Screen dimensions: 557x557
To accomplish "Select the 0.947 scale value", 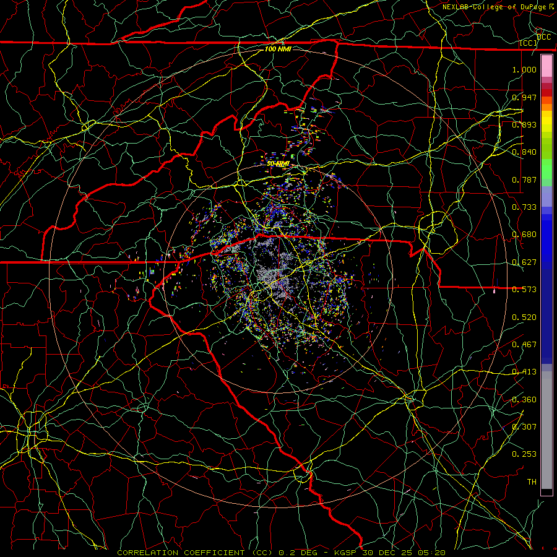I will 524,97.
